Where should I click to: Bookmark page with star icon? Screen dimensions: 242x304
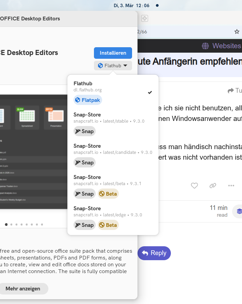pyautogui.click(x=237, y=32)
